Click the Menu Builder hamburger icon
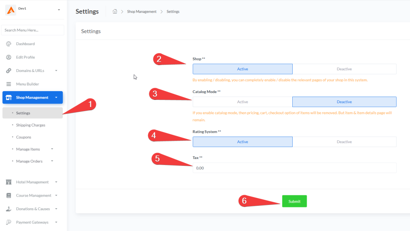Viewport: 410px width, 231px height. (8, 84)
